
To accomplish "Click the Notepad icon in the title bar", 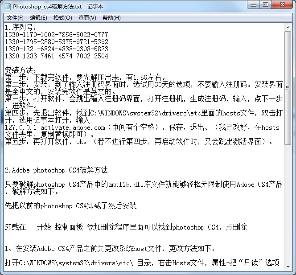I will [x=7, y=6].
